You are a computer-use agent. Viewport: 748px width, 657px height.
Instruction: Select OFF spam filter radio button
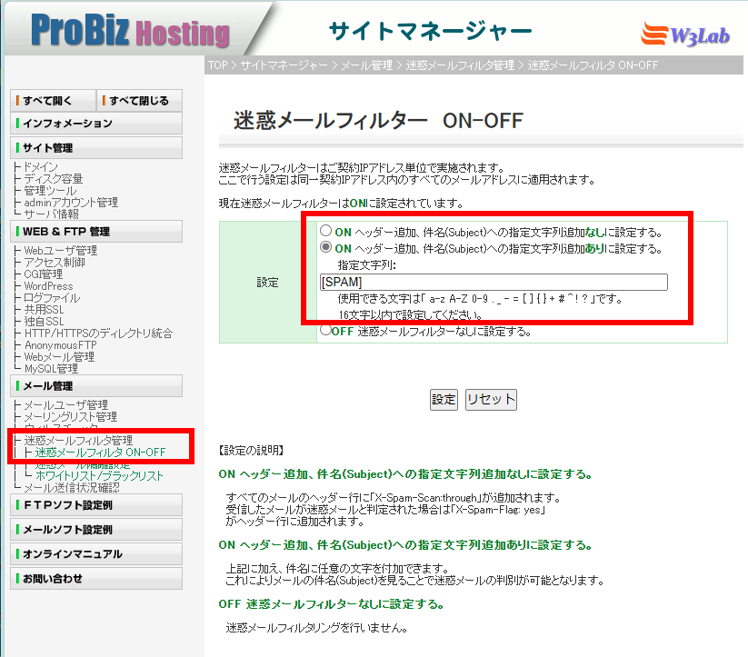click(x=324, y=331)
